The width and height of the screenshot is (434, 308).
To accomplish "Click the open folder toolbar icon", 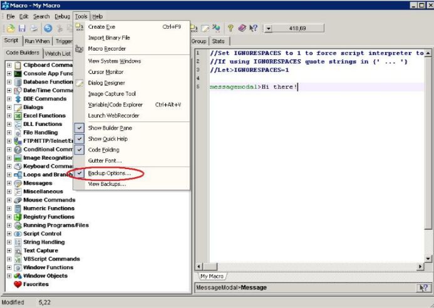I will pos(11,28).
